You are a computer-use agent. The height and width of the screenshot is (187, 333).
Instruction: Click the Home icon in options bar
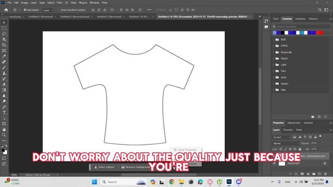6,10
